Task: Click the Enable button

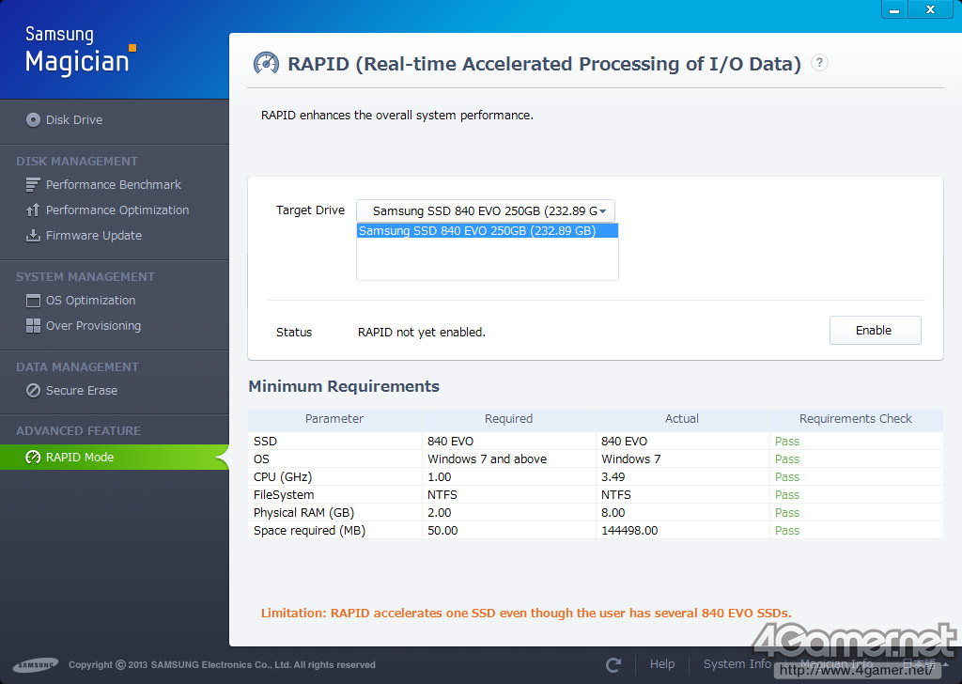Action: 875,330
